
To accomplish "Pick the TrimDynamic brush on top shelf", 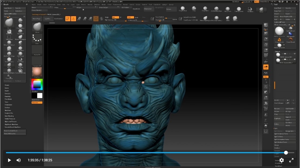I will pyautogui.click(x=239, y=9).
